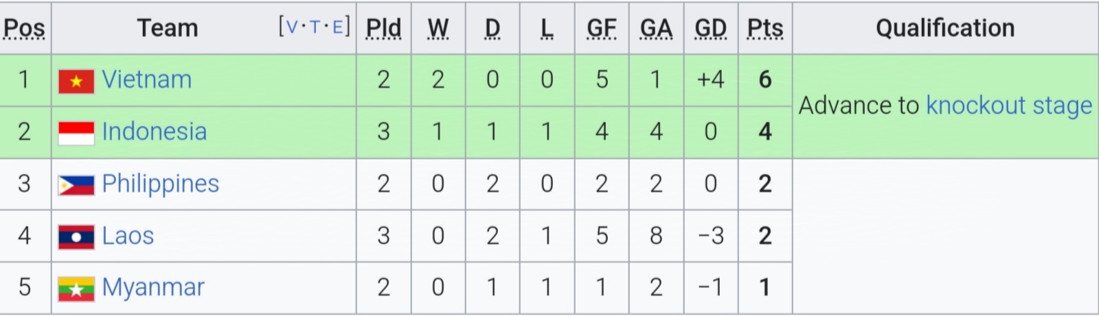Click the Qualification column header
This screenshot has width=1099, height=316.
click(945, 28)
